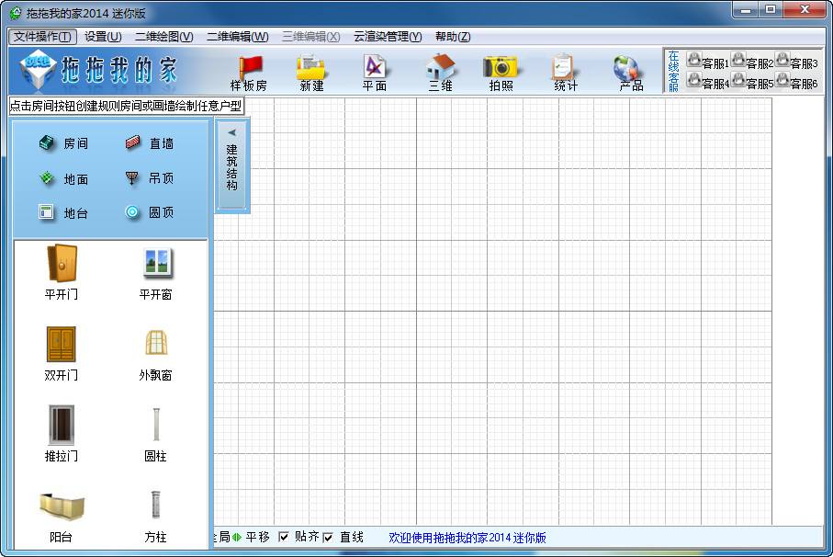Open the 云渲染管理(Y) menu
The width and height of the screenshot is (833, 557).
pos(388,37)
